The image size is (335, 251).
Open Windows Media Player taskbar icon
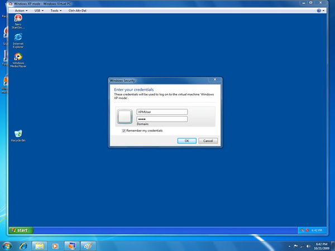point(55,246)
